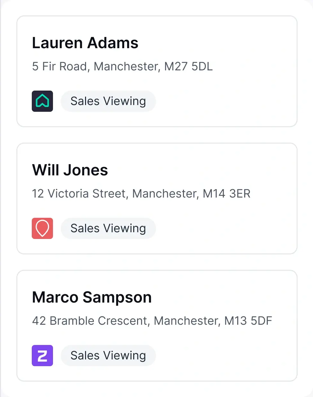Click empty space right of Lauren Adams' Sales Viewing tag
Image resolution: width=313 pixels, height=397 pixels.
(x=225, y=101)
